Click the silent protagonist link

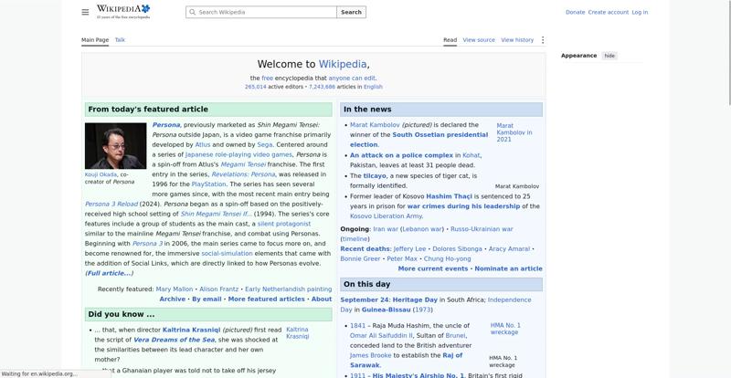(x=284, y=225)
